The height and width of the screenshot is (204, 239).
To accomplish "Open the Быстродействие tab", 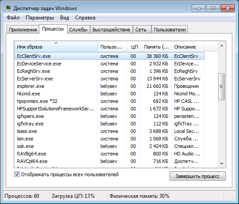I will point(111,30).
